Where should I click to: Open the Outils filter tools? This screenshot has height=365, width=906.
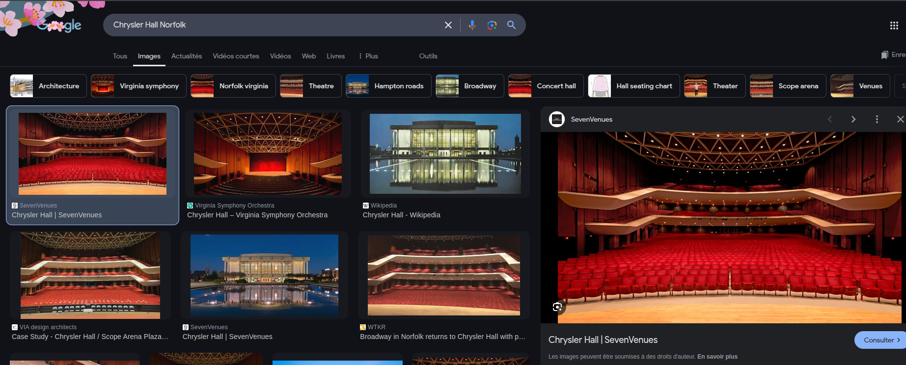428,56
